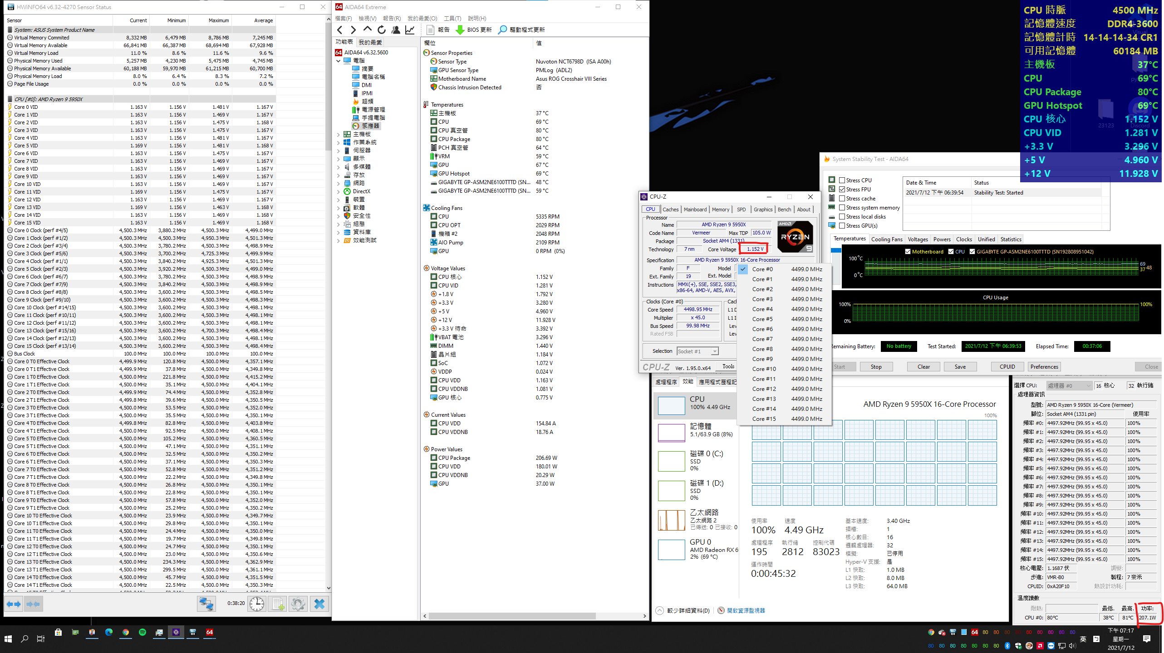Image resolution: width=1164 pixels, height=653 pixels.
Task: Open Microsoft Edge from taskbar
Action: [x=108, y=632]
